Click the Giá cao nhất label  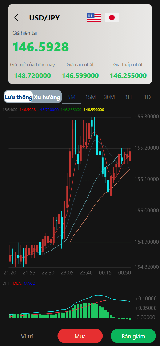pyautogui.click(x=80, y=65)
